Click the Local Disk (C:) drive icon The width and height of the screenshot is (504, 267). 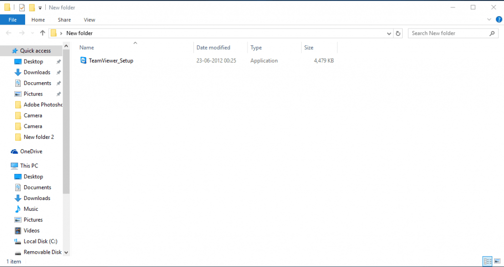pos(18,241)
